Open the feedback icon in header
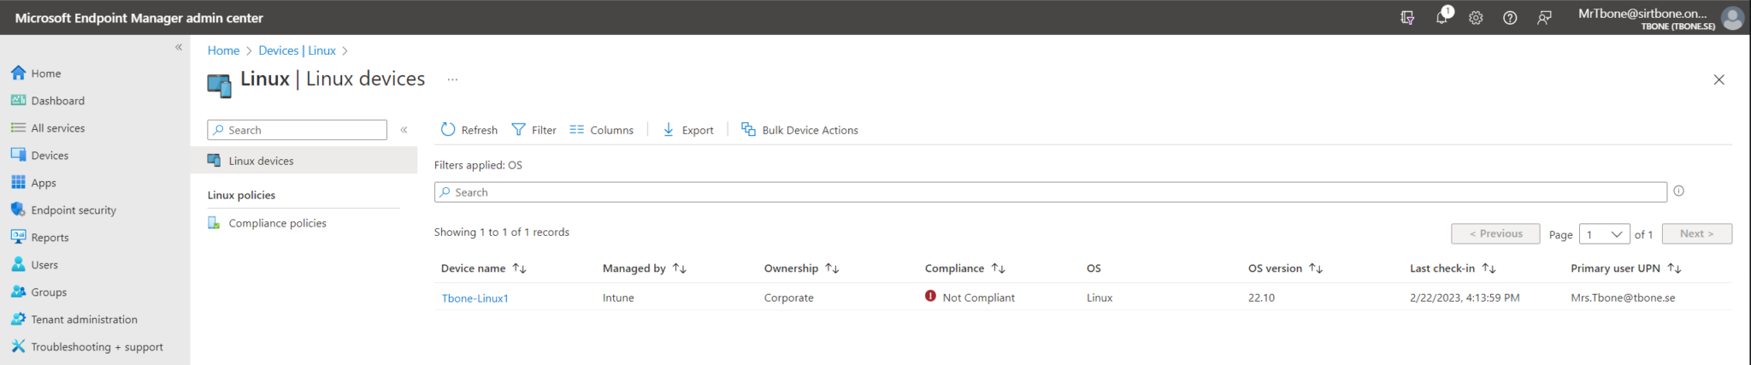The width and height of the screenshot is (1751, 365). coord(1544,17)
